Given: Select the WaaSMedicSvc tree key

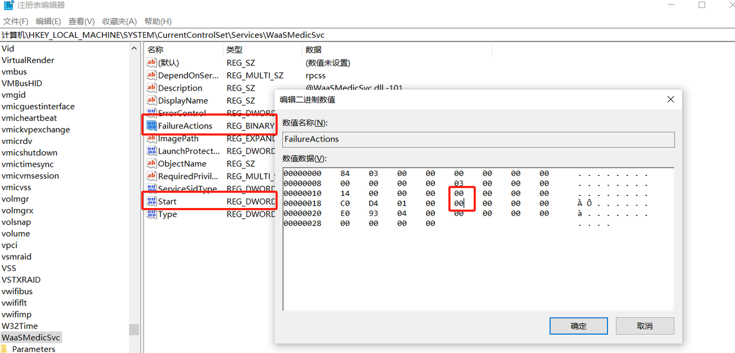Looking at the screenshot, I should pos(31,338).
